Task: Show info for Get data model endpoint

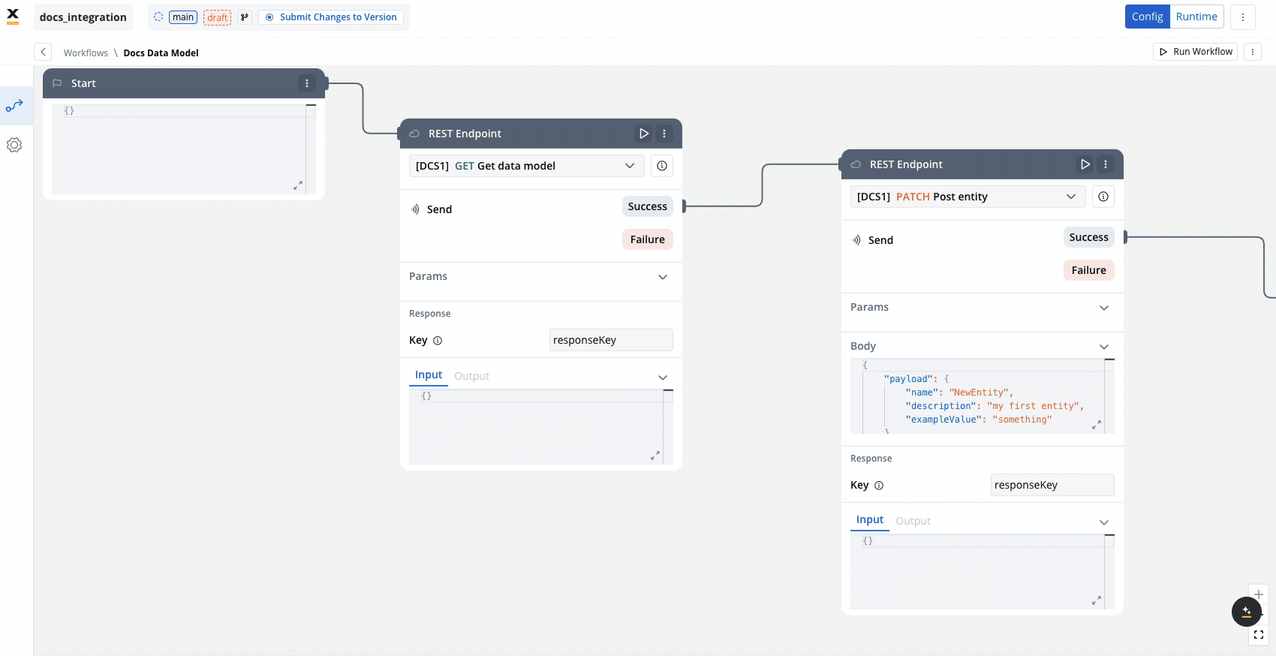Action: coord(662,166)
